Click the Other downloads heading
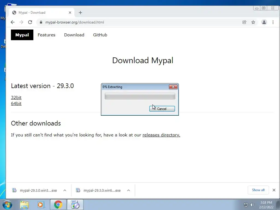 36,123
